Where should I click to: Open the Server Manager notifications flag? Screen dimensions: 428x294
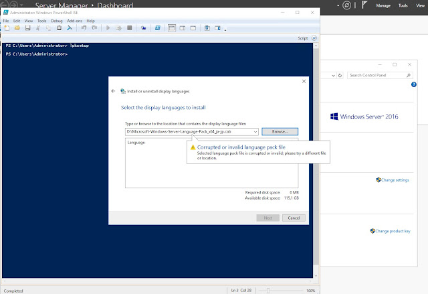coord(364,5)
